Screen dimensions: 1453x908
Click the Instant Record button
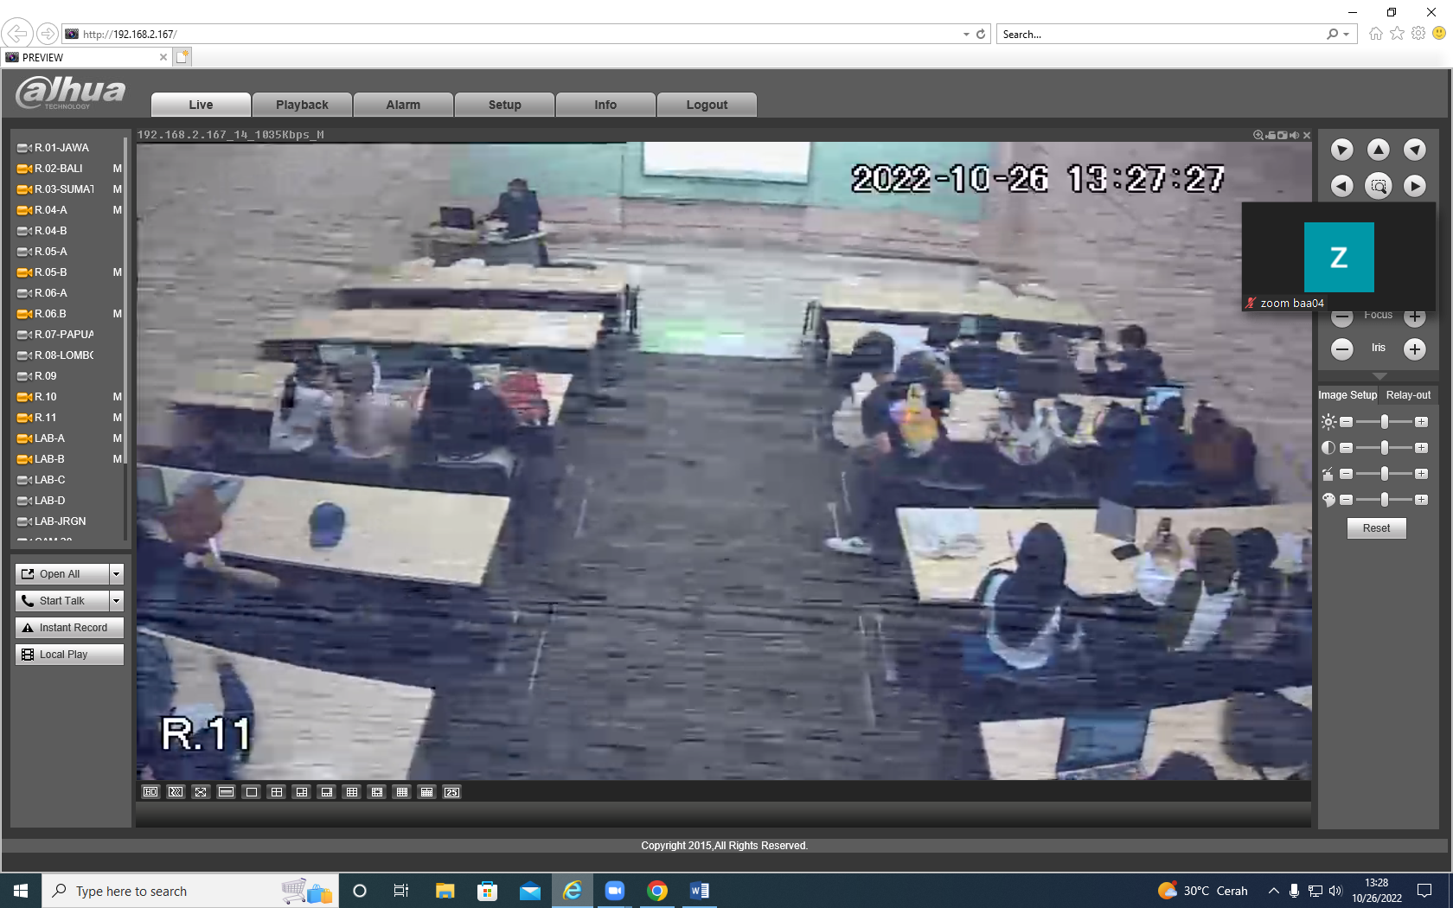(69, 627)
